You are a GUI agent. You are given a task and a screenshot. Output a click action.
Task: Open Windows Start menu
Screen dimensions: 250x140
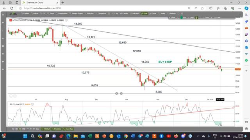point(25,136)
